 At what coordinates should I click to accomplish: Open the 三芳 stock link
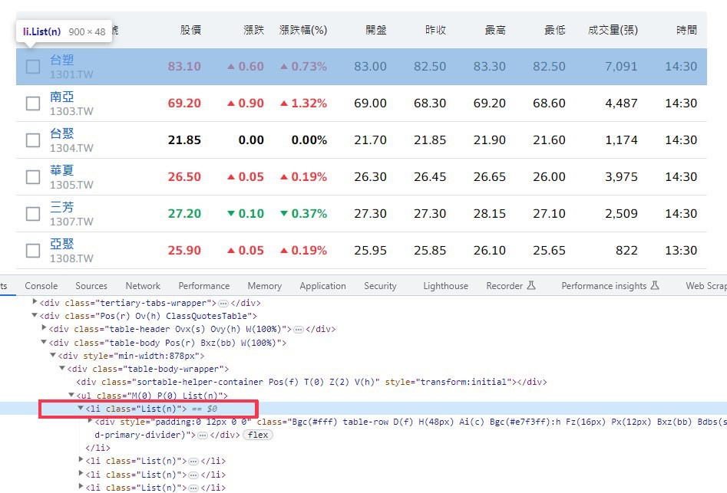click(x=62, y=207)
